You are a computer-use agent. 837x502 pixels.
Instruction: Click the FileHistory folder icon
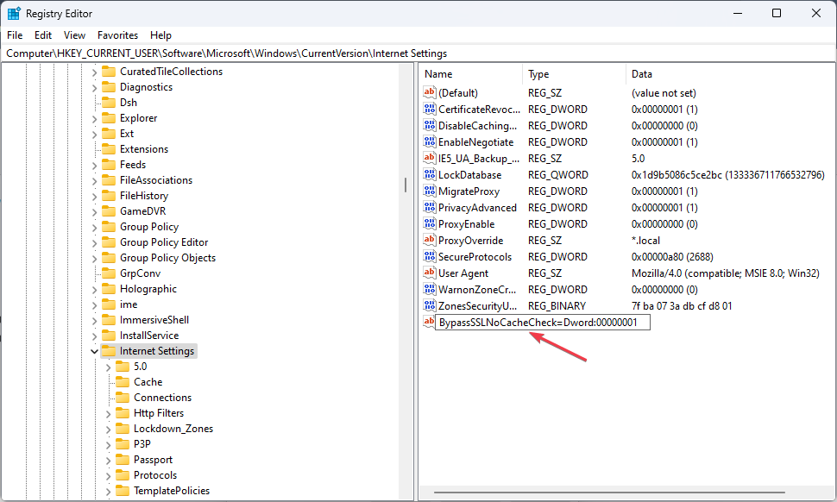coord(109,196)
